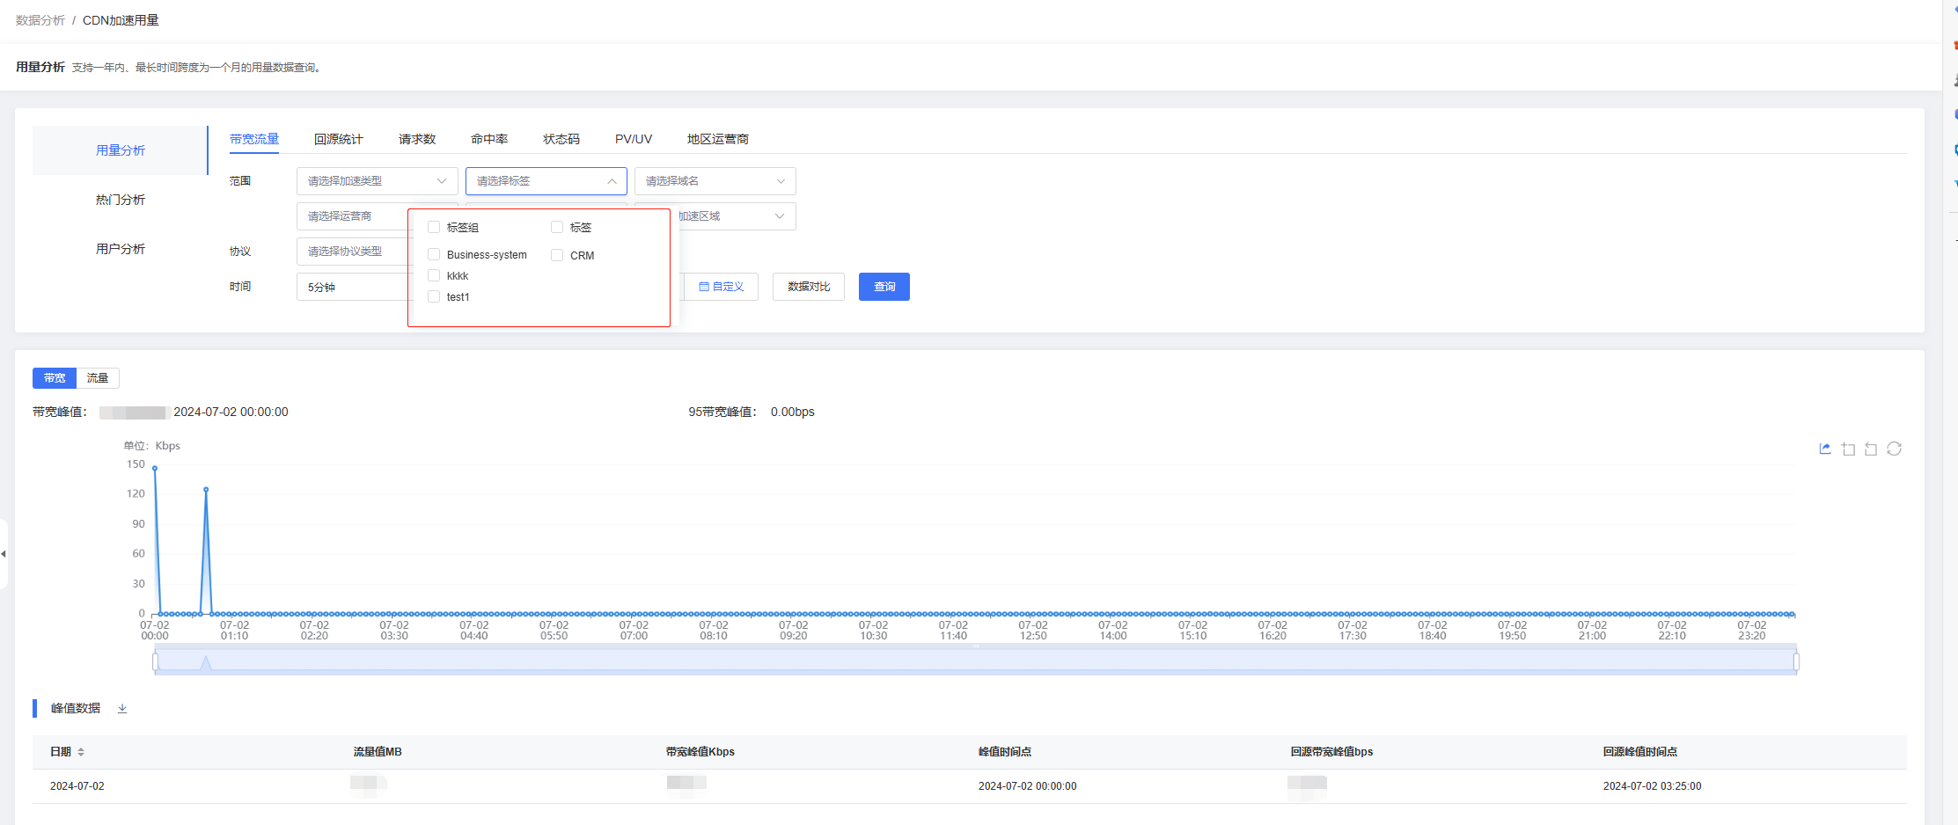Open the 请选择加速类型 dropdown
Screen dimensions: 1958x825
click(378, 181)
